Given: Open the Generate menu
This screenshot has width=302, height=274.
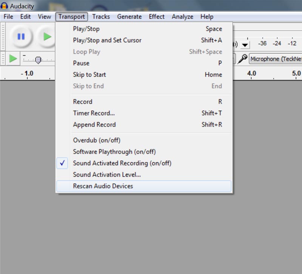Looking at the screenshot, I should [129, 17].
